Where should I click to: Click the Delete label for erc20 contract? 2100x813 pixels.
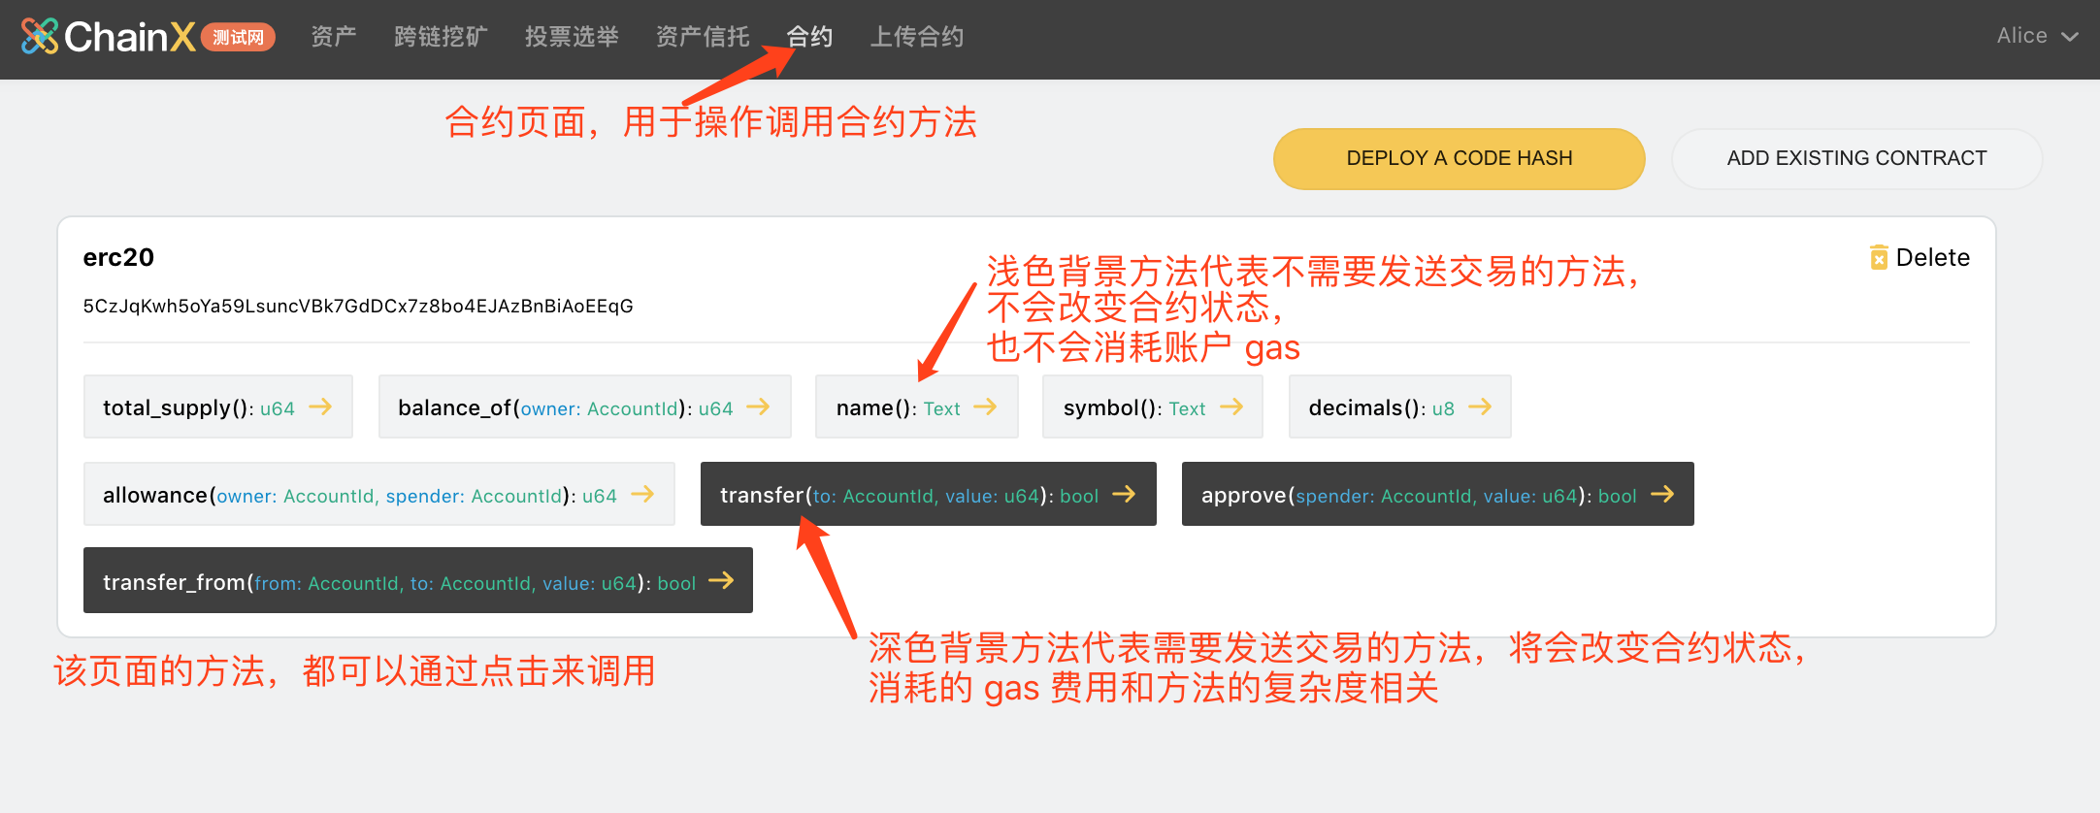pyautogui.click(x=1932, y=257)
